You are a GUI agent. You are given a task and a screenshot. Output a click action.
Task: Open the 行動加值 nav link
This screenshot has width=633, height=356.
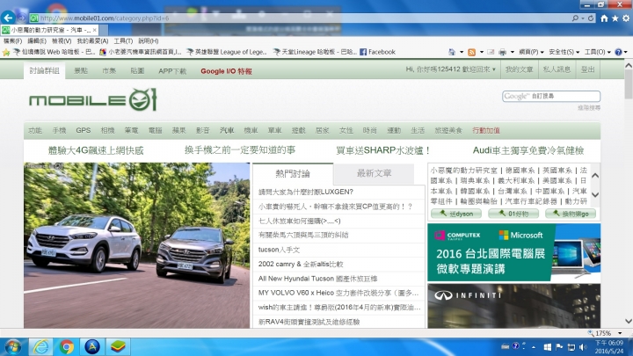pos(486,130)
